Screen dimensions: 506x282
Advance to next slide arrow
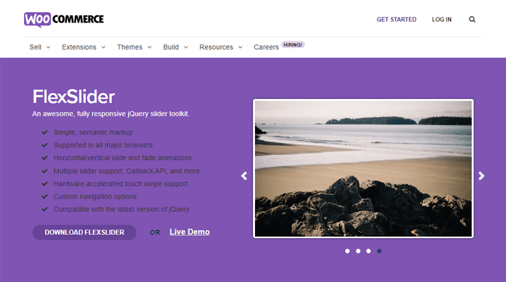(481, 176)
